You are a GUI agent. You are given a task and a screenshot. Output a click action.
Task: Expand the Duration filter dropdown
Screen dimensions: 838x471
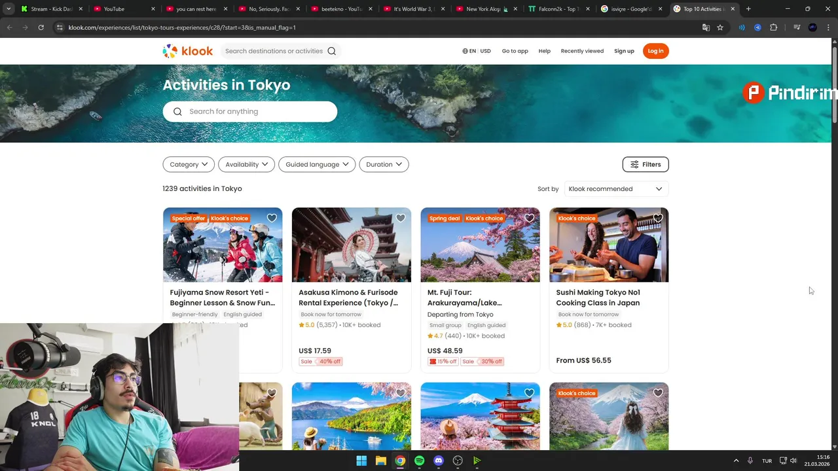point(384,164)
